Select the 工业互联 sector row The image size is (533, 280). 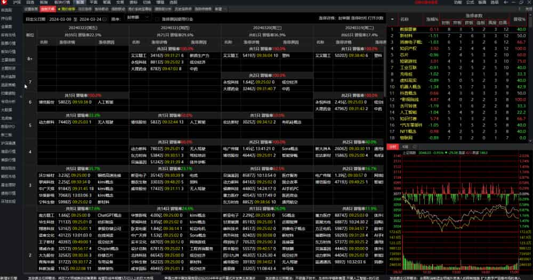(x=458, y=68)
